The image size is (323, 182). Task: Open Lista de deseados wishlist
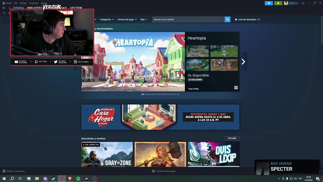(x=247, y=19)
